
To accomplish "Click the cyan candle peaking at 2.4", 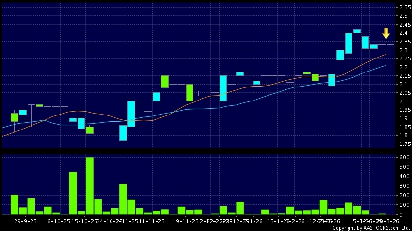I will [349, 43].
